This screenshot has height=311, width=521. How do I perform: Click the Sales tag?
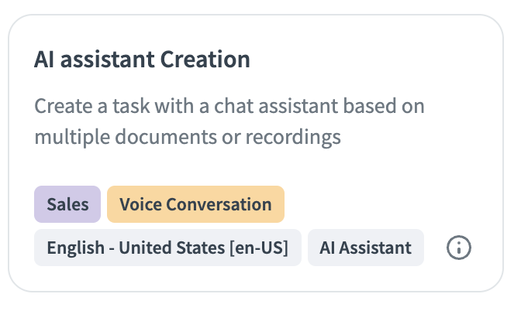67,205
